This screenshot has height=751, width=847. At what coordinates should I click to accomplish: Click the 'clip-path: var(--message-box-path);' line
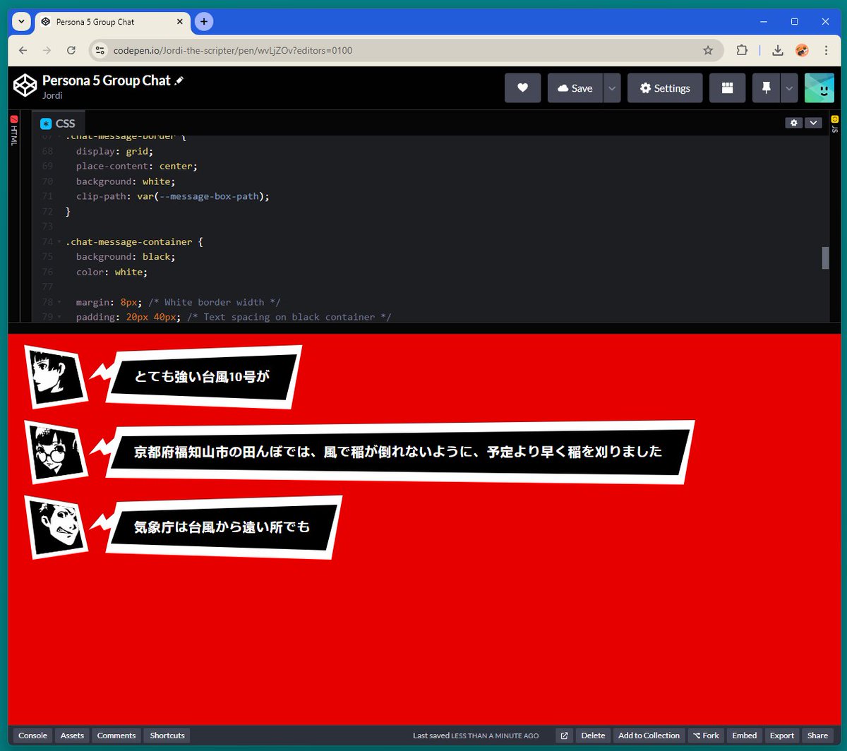click(173, 196)
